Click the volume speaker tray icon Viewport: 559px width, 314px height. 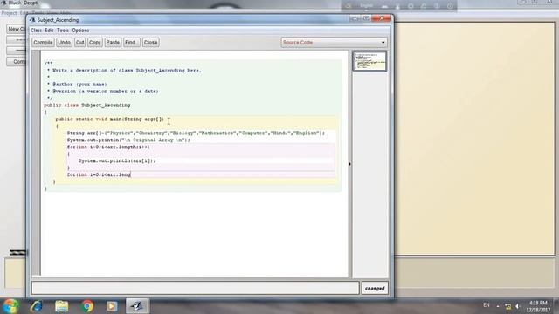click(x=518, y=306)
